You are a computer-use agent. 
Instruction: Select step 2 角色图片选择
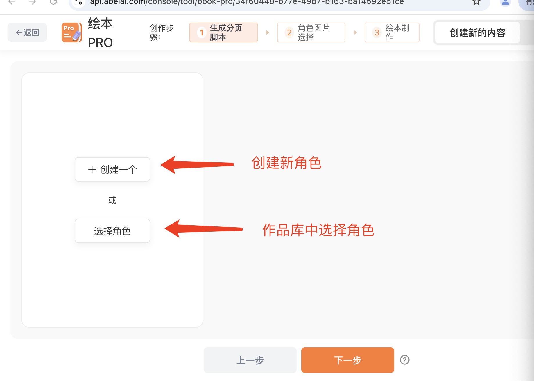pyautogui.click(x=311, y=32)
